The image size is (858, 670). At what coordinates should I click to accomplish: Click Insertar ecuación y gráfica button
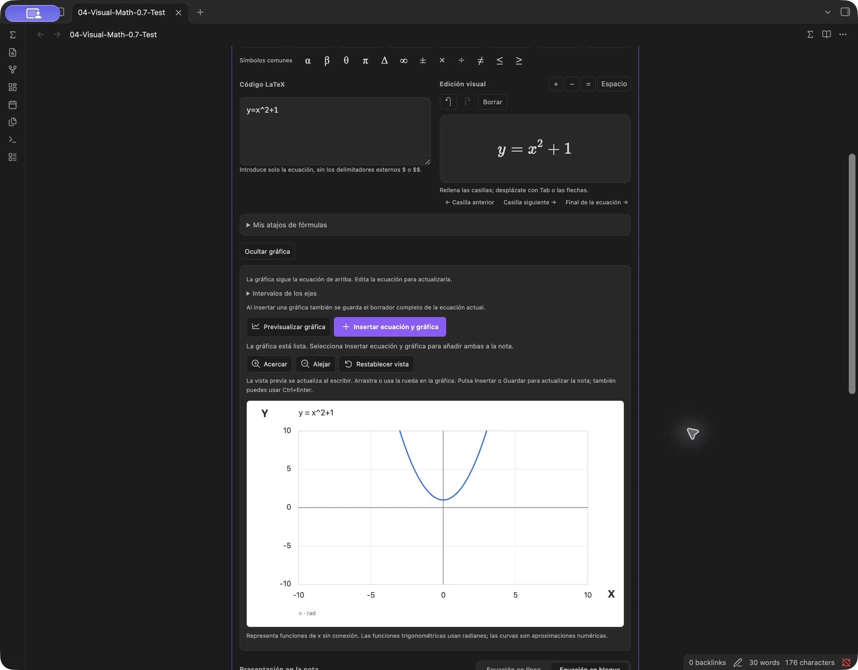pyautogui.click(x=390, y=327)
